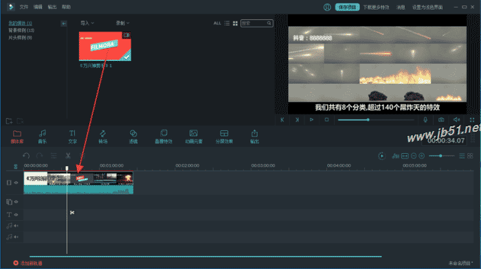The width and height of the screenshot is (481, 269).
Task: Open the 帮助 (Help) menu
Action: [x=66, y=7]
